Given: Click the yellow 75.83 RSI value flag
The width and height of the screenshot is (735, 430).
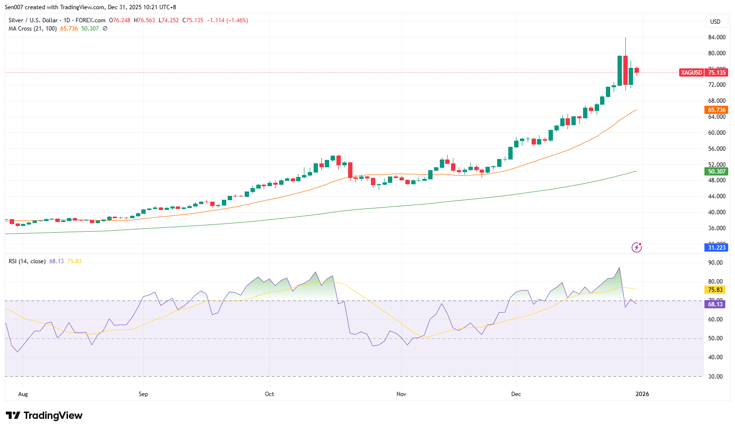Looking at the screenshot, I should pyautogui.click(x=715, y=289).
